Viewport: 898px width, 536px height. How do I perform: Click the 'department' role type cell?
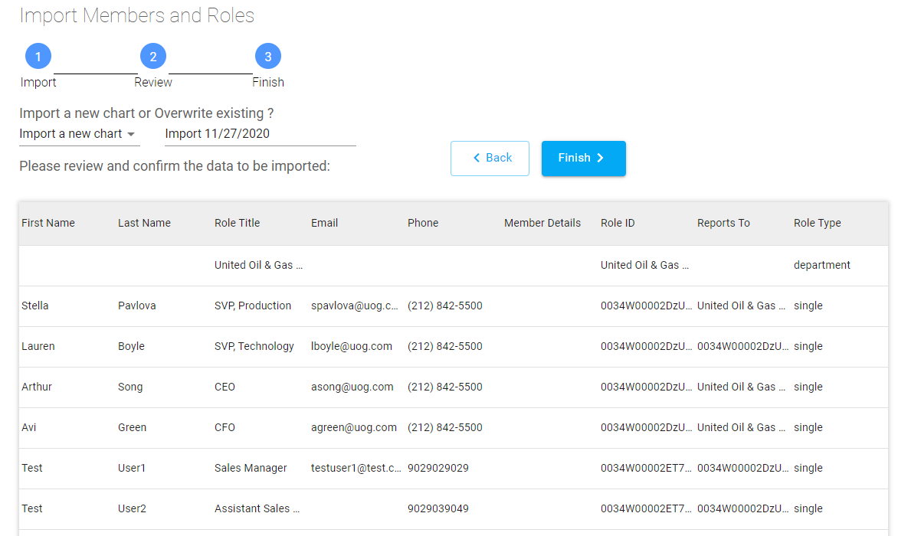coord(821,265)
